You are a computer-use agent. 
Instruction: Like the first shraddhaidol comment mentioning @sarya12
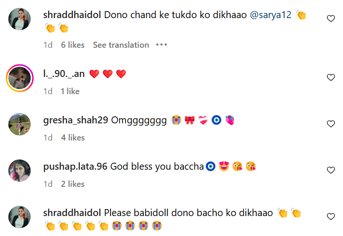pos(330,19)
